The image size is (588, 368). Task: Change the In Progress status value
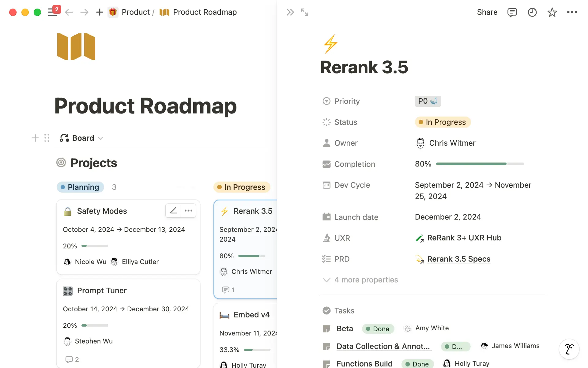[443, 122]
